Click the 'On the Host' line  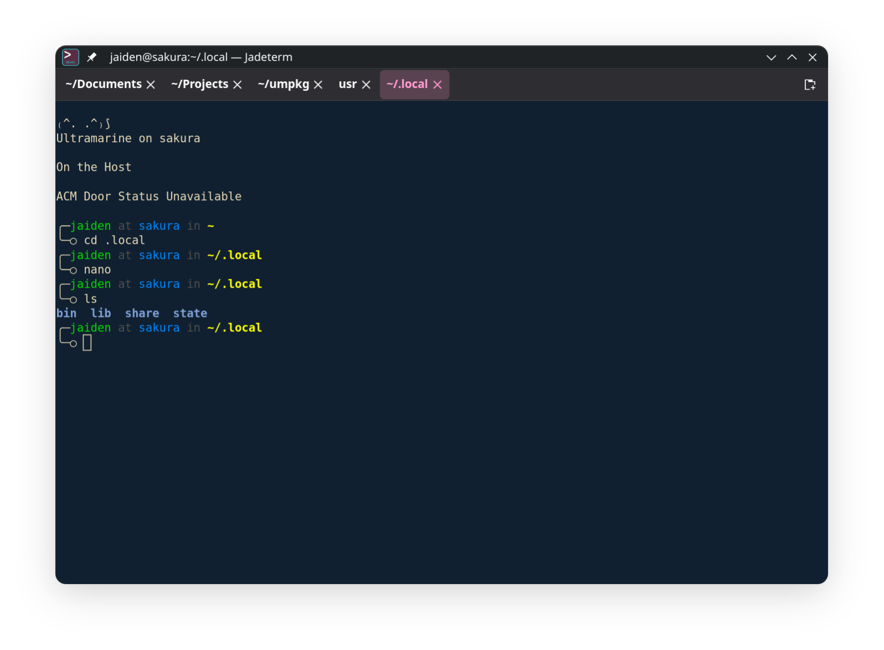pos(94,167)
